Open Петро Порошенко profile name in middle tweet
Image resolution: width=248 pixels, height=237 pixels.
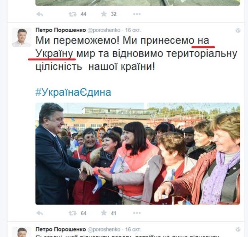[x=61, y=30]
